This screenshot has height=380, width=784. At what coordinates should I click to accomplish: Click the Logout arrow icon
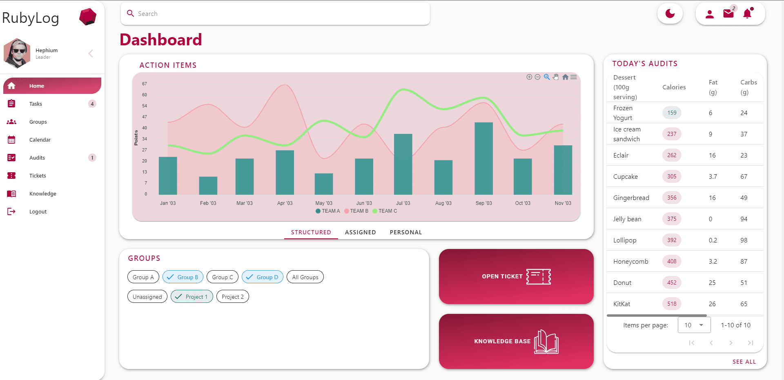(11, 211)
